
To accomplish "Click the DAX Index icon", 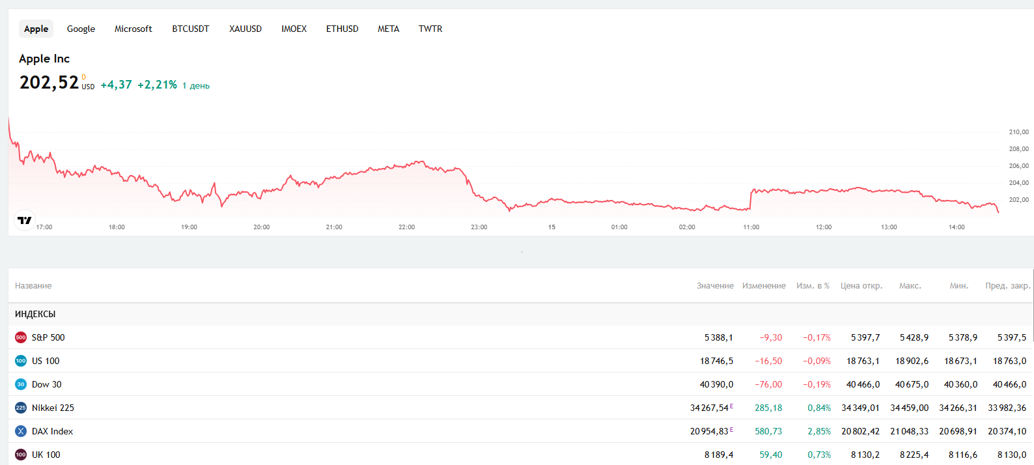I will point(21,431).
